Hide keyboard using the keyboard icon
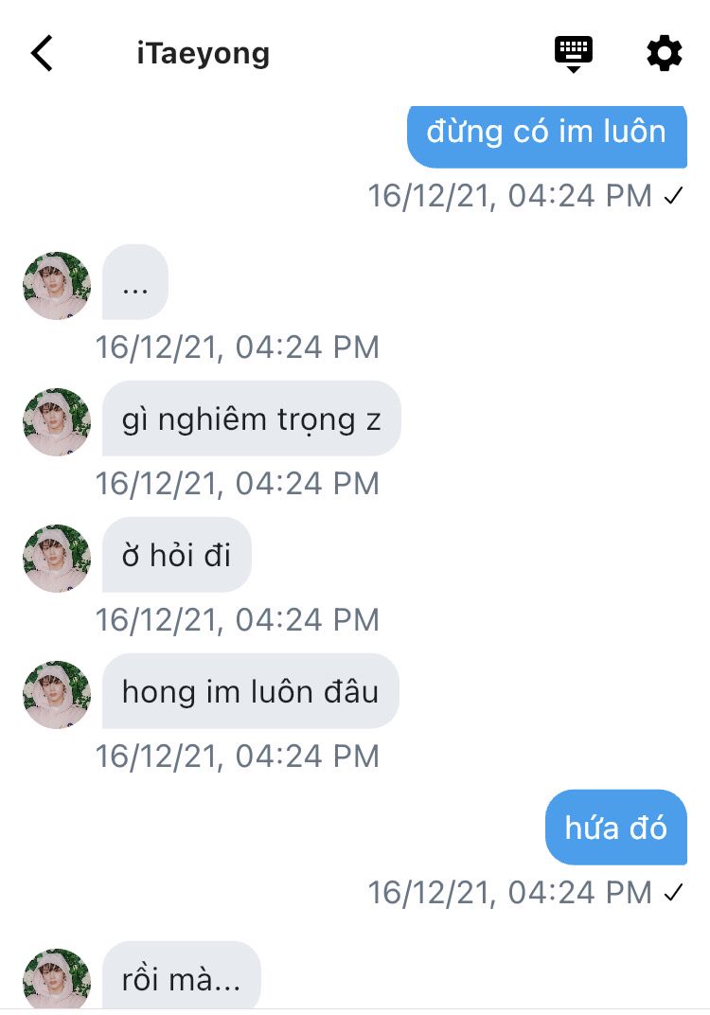 [x=574, y=54]
